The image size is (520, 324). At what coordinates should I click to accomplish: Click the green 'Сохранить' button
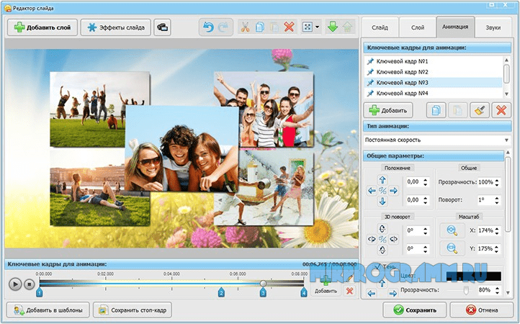pyautogui.click(x=415, y=310)
